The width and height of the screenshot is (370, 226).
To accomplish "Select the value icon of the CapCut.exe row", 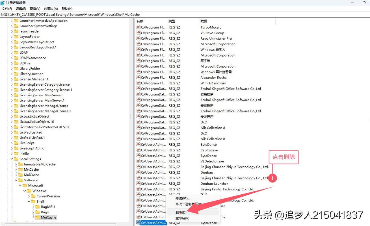I will pos(138,150).
